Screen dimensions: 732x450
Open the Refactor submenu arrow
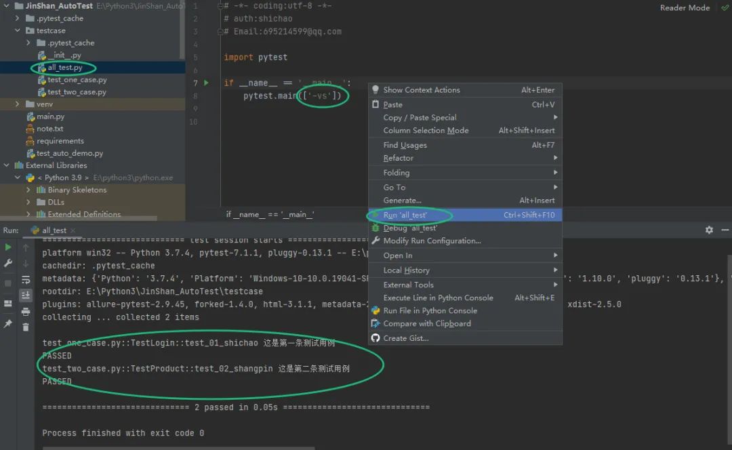[556, 158]
